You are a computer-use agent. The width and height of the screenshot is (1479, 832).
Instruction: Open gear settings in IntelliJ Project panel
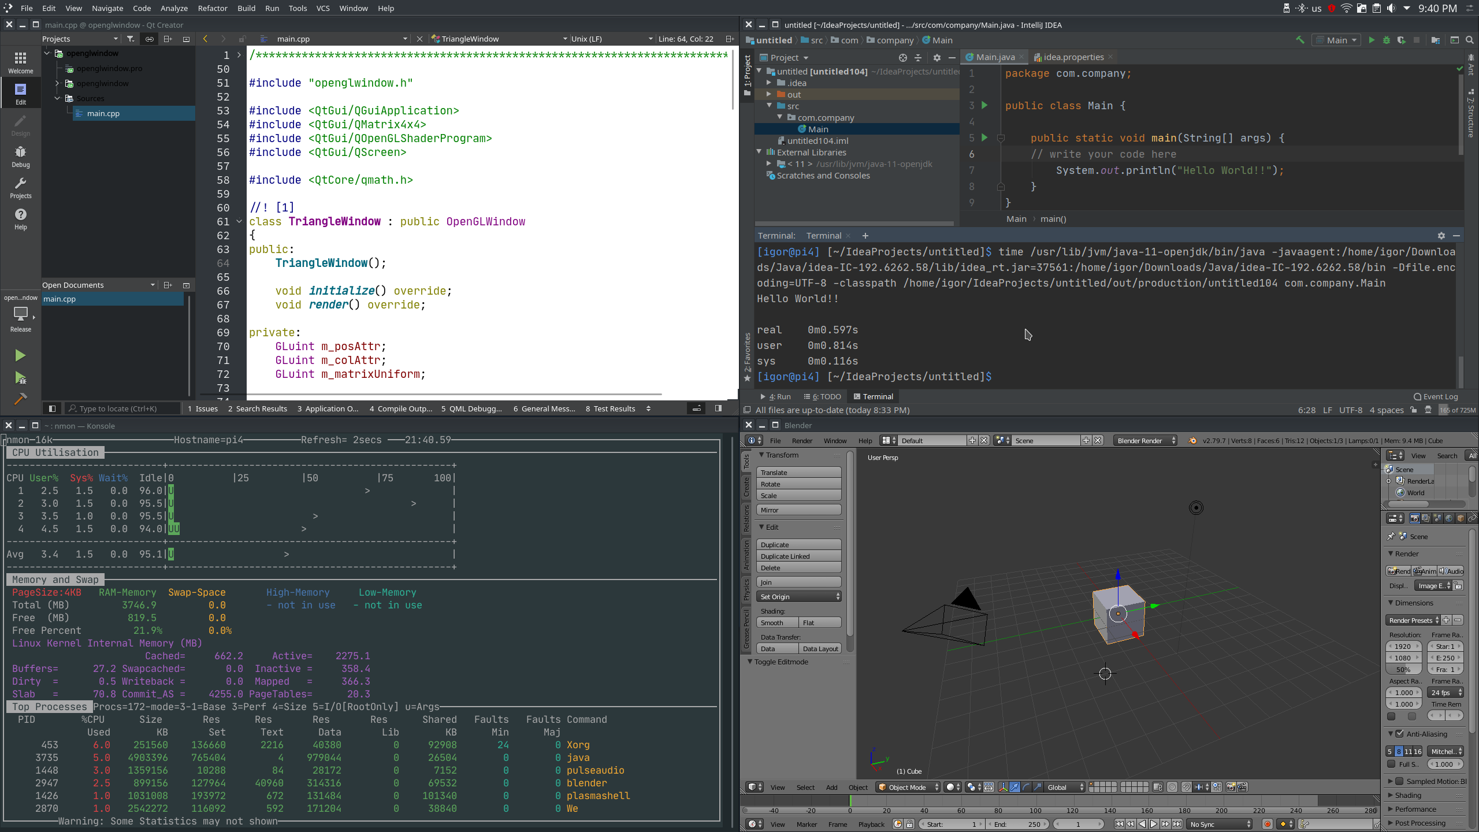click(x=937, y=57)
